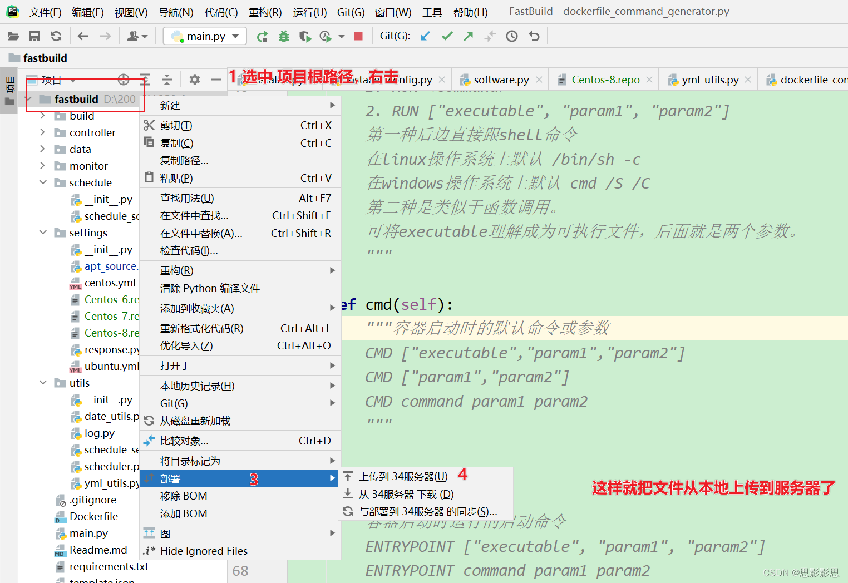Open project panel settings gear
Image resolution: width=848 pixels, height=583 pixels.
194,80
